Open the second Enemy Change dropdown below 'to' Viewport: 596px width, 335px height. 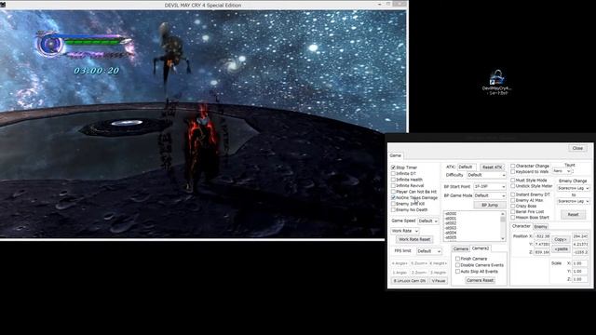pos(574,201)
